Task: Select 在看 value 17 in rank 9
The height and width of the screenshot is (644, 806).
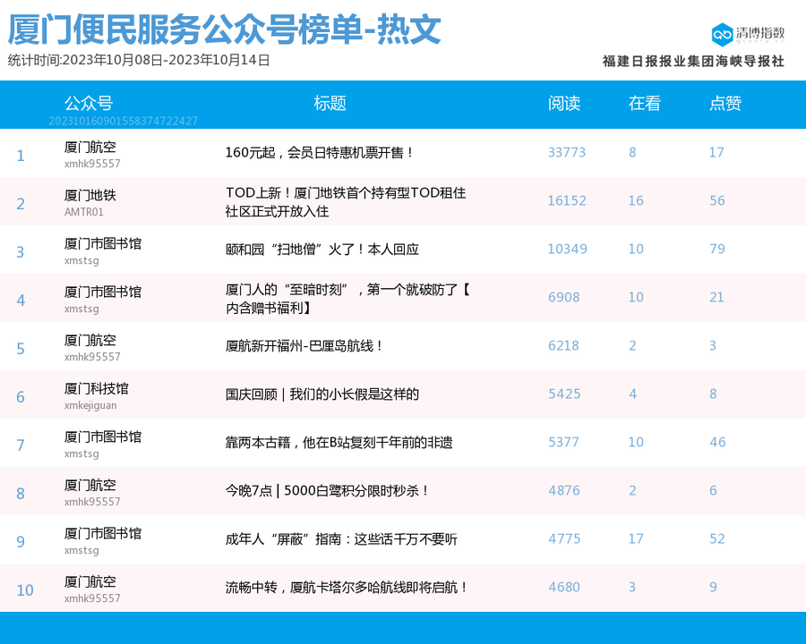Action: [636, 538]
